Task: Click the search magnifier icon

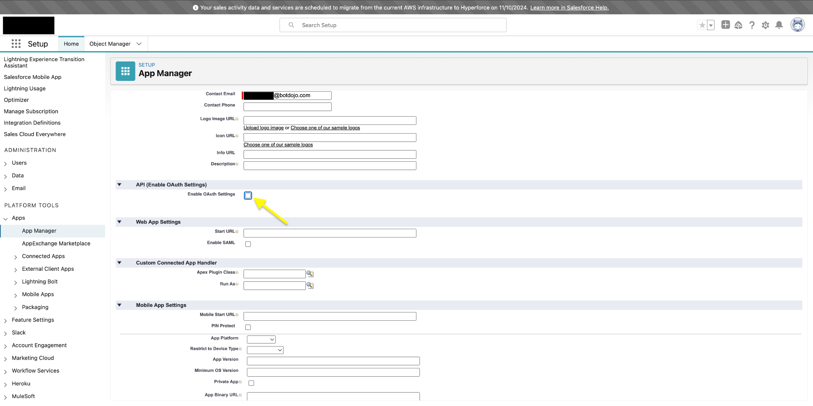Action: click(291, 25)
